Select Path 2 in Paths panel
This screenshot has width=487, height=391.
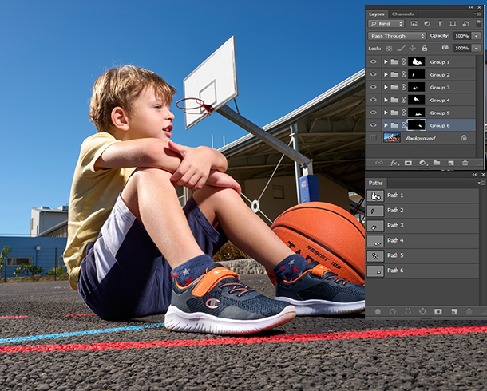[x=422, y=211]
